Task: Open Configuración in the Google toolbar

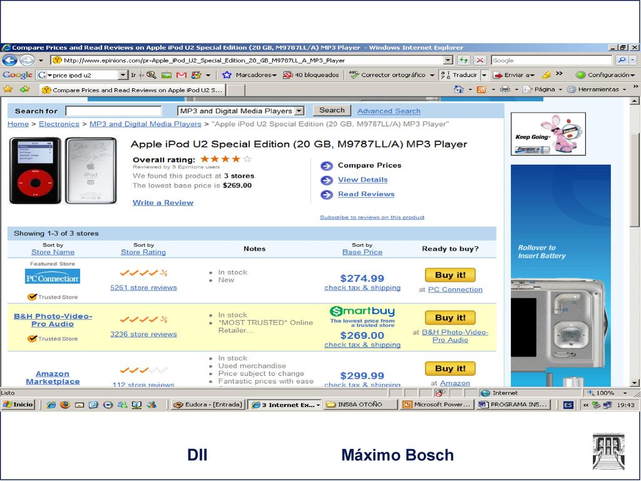Action: 605,75
